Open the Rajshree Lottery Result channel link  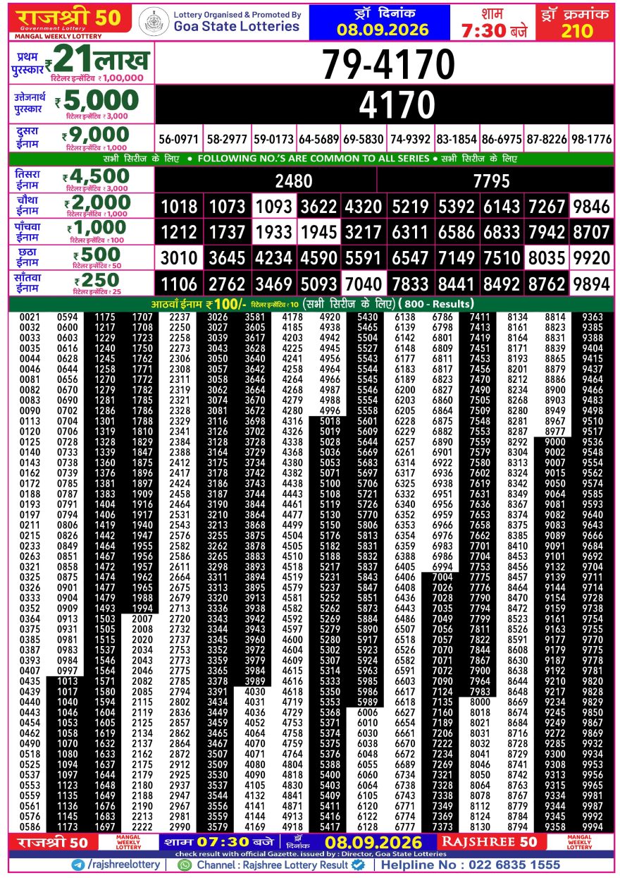[x=272, y=865]
